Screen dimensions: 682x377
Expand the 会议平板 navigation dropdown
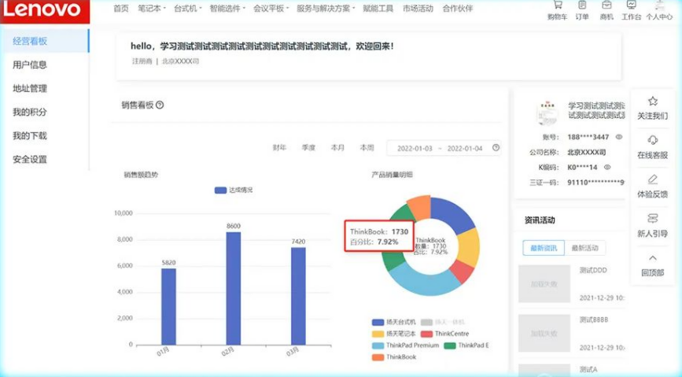pyautogui.click(x=271, y=9)
